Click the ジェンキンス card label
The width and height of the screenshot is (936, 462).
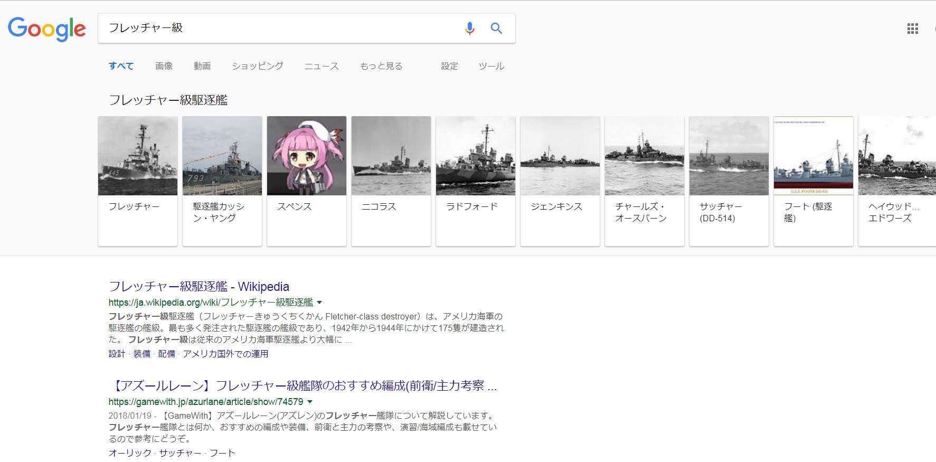[x=556, y=206]
